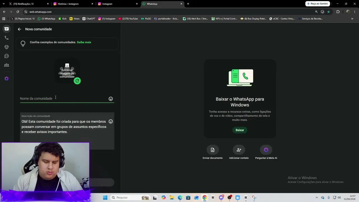Click the "Baixar" button for WhatsApp Windows

pyautogui.click(x=240, y=130)
